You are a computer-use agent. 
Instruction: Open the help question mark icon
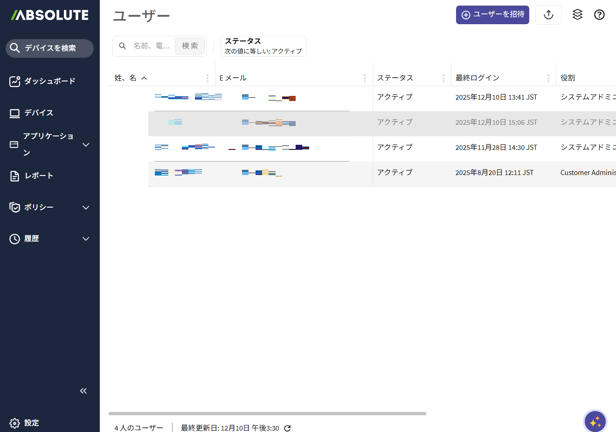(x=599, y=15)
